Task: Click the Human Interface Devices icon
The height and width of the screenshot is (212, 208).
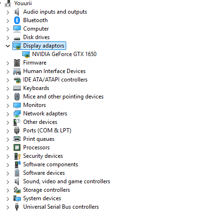Action: pyautogui.click(x=17, y=72)
